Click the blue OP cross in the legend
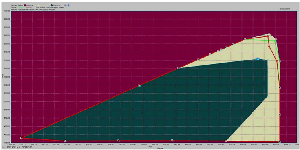The width and height of the screenshot is (300, 150). [68, 5]
